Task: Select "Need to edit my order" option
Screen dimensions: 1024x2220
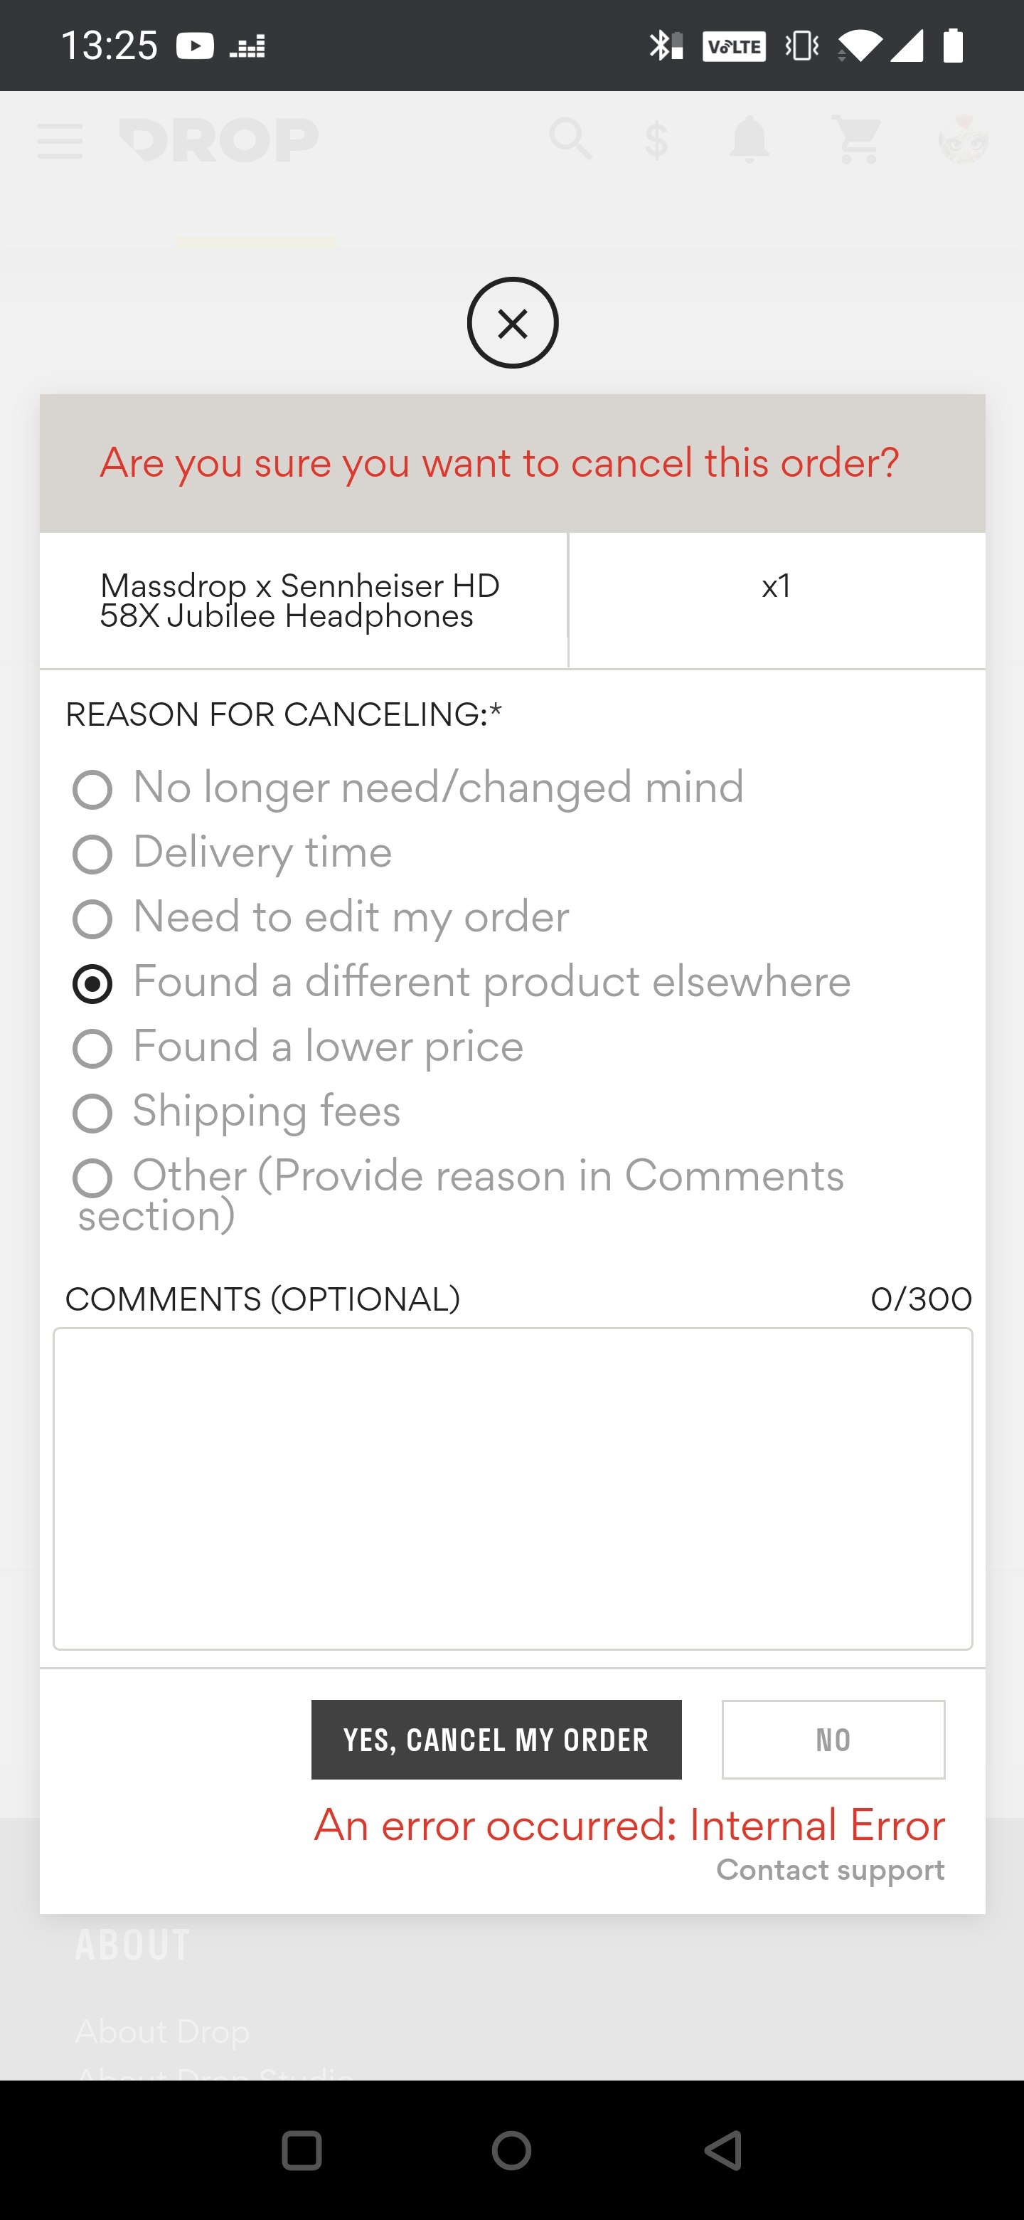Action: pos(93,919)
